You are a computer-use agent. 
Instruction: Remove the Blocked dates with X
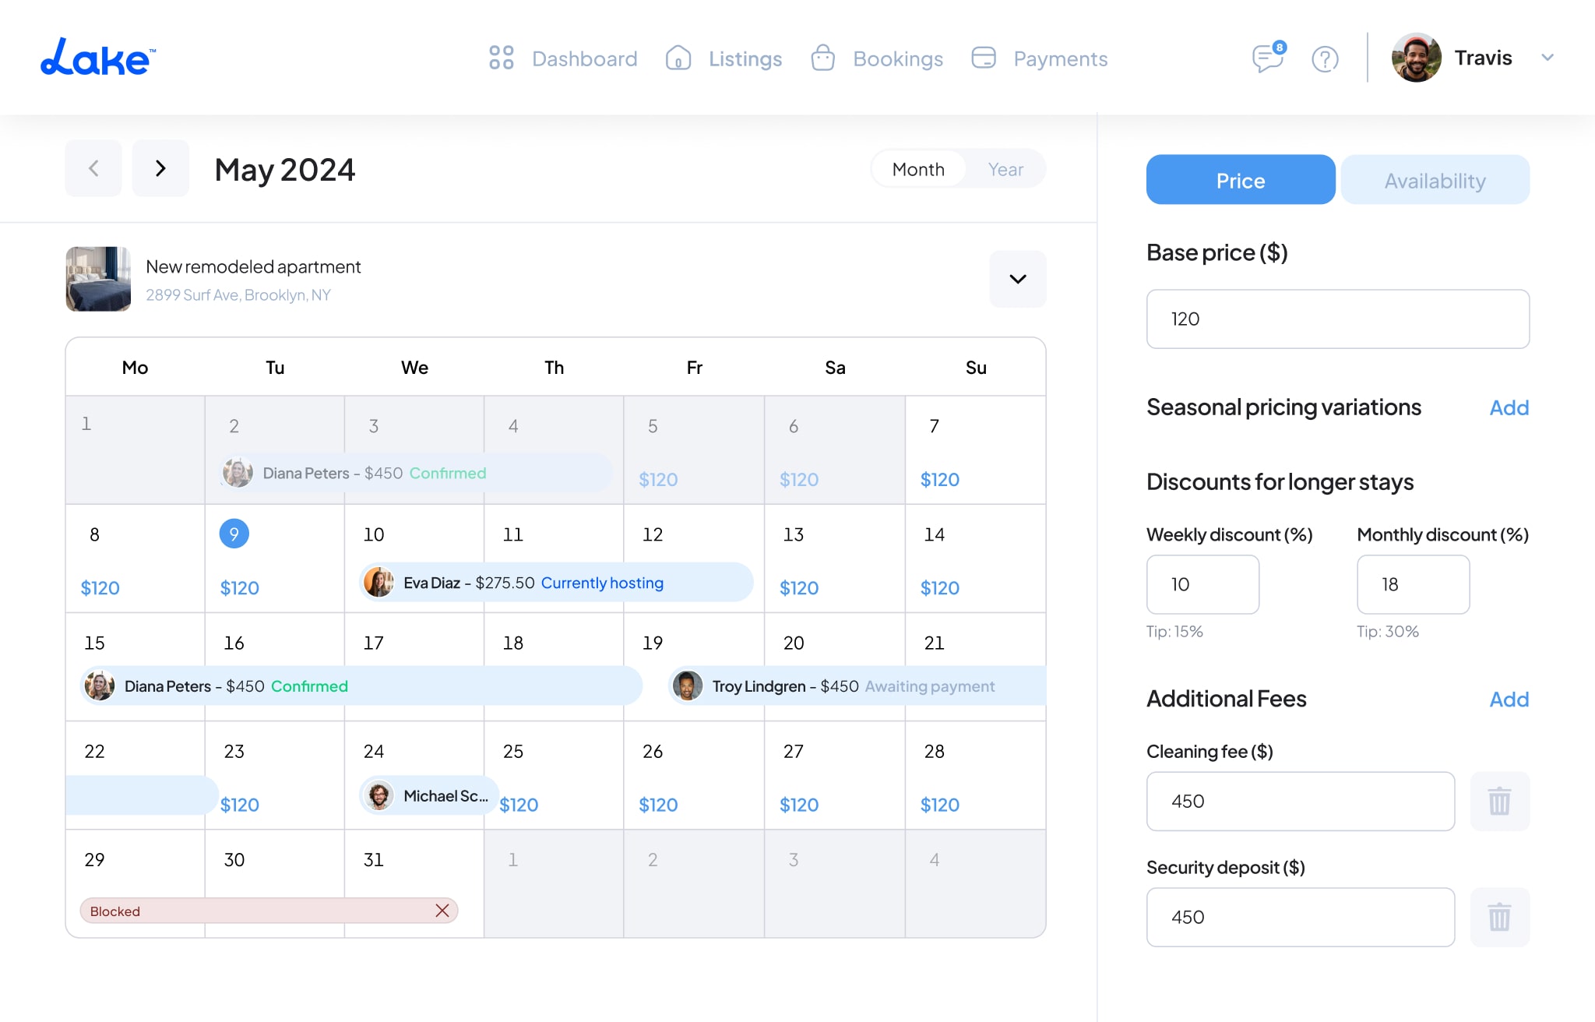442,911
